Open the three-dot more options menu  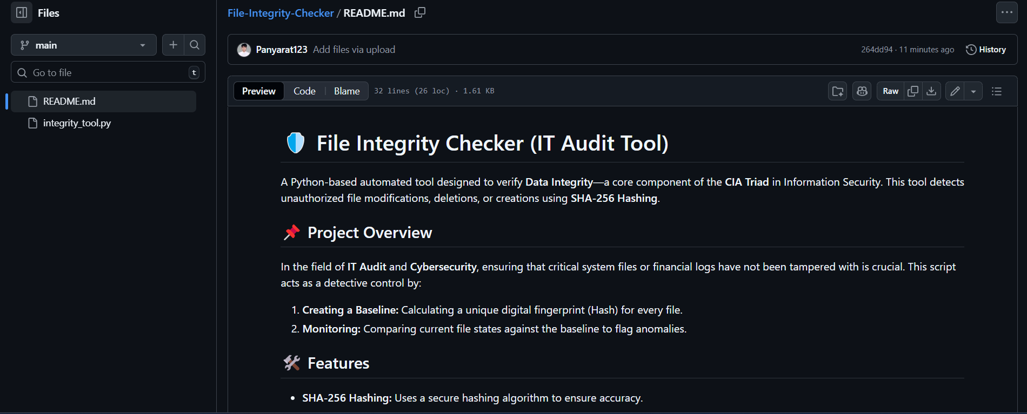(1006, 12)
